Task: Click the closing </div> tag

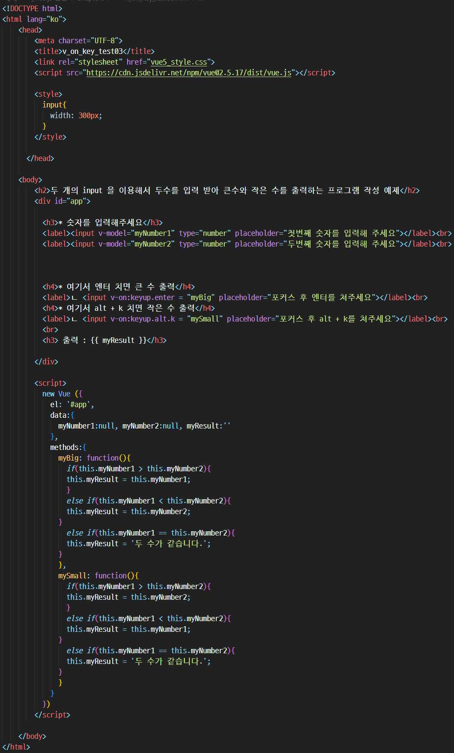Action: click(x=46, y=362)
